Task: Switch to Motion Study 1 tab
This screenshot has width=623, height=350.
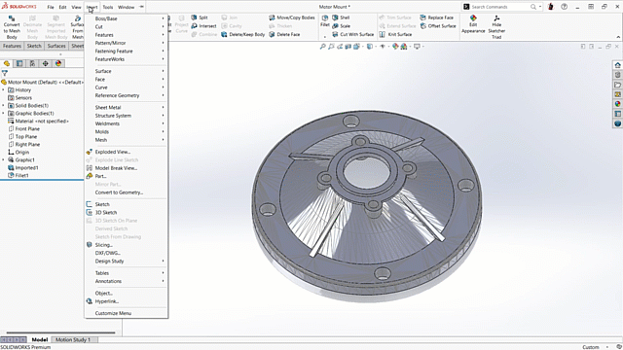Action: pyautogui.click(x=73, y=339)
